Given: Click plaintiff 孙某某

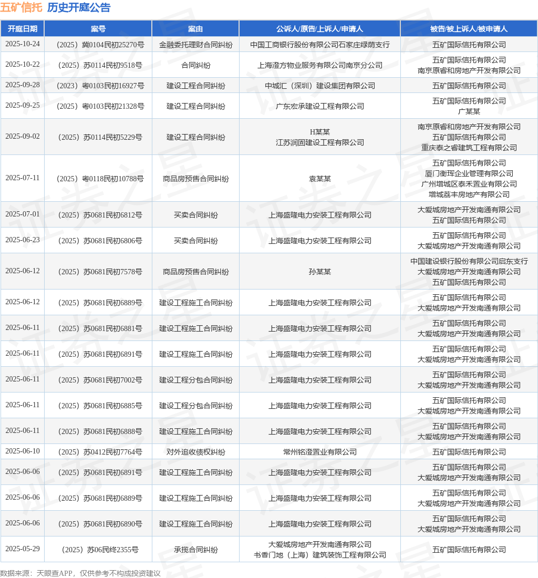Looking at the screenshot, I should (x=320, y=272).
